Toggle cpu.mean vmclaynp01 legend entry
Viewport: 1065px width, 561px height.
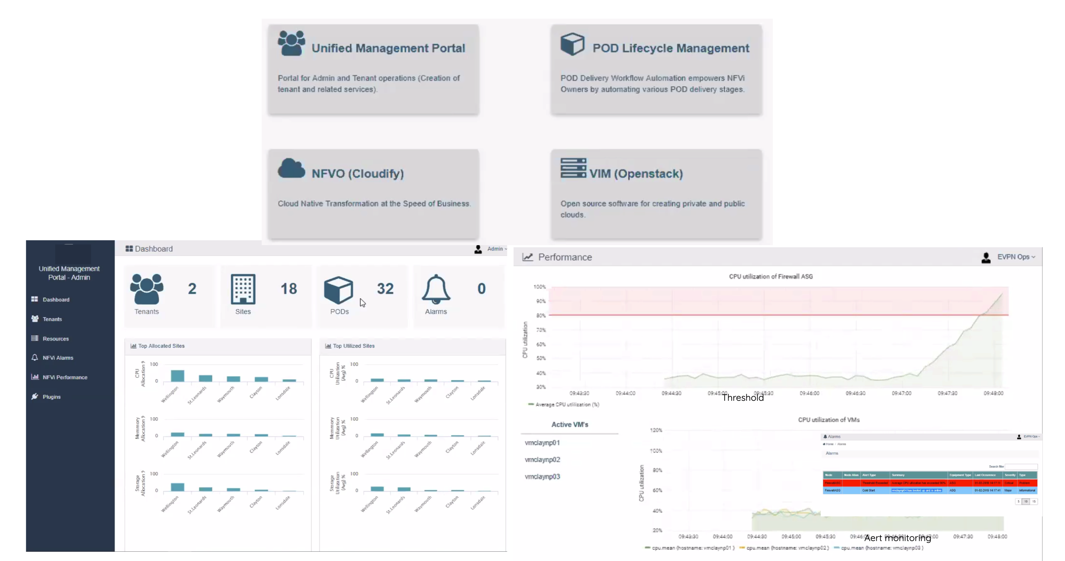[x=690, y=548]
